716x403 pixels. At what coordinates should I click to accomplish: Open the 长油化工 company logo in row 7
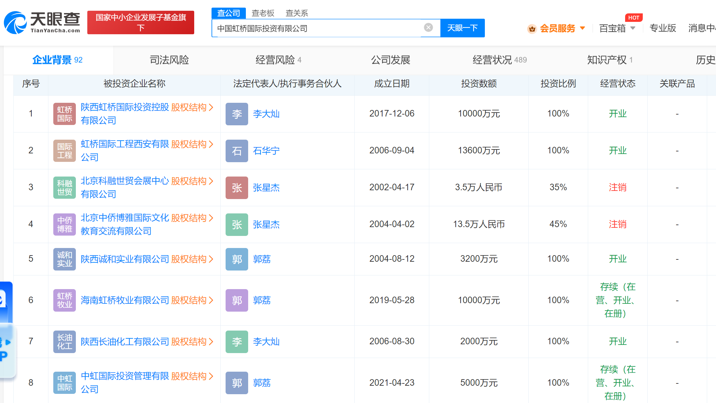pos(64,342)
